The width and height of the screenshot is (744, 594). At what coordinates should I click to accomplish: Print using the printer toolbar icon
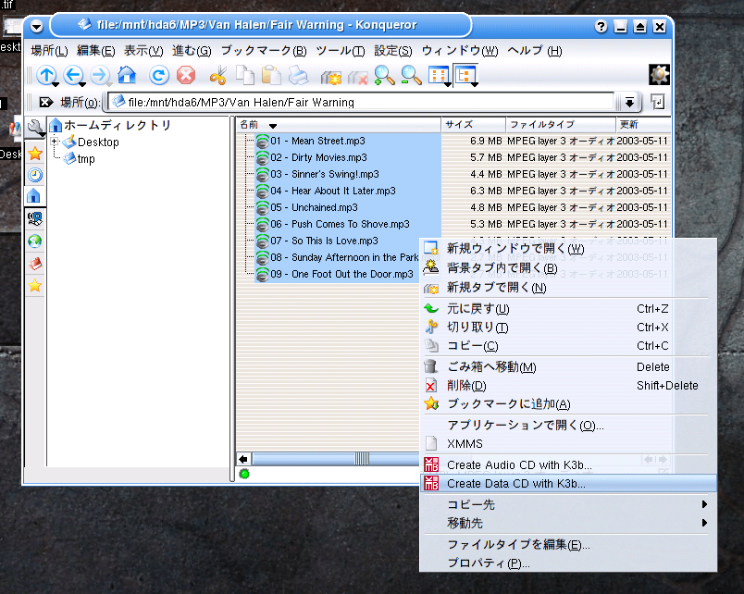298,75
